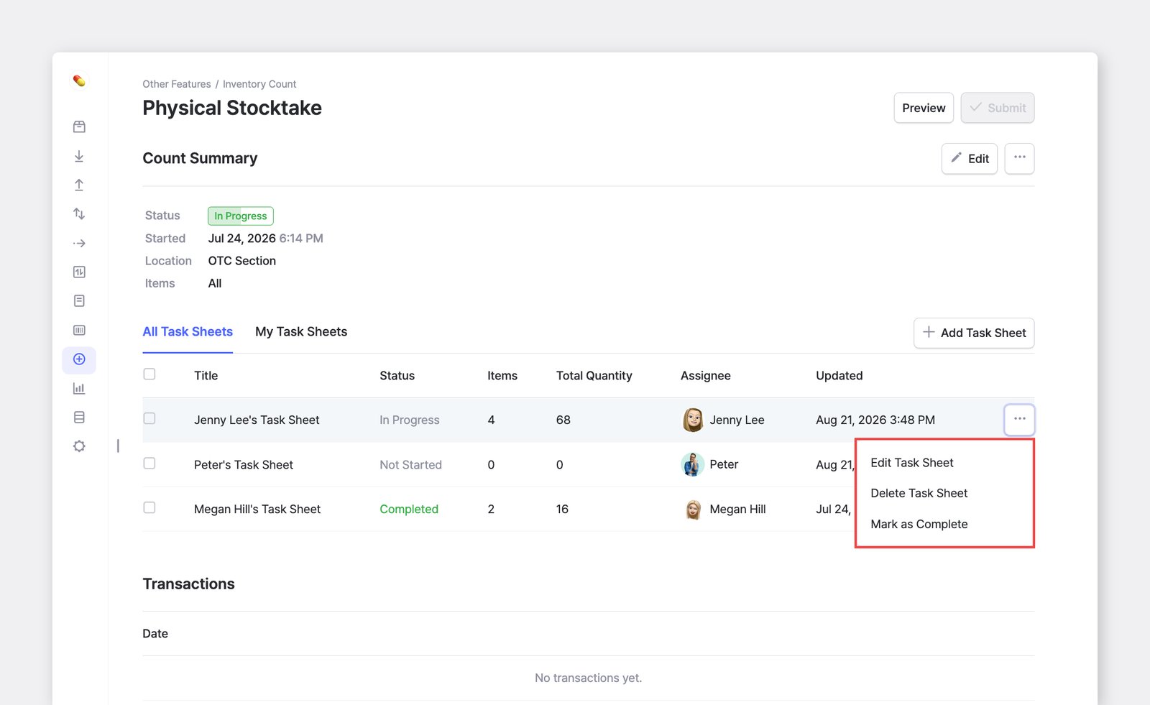Click the stock-out upload arrow sidebar icon
Image resolution: width=1150 pixels, height=705 pixels.
pos(79,185)
